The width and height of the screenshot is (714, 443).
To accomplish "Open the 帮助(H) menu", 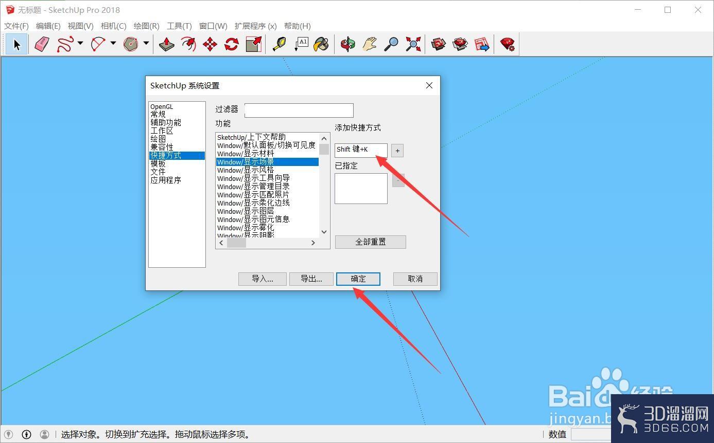I will pyautogui.click(x=298, y=26).
